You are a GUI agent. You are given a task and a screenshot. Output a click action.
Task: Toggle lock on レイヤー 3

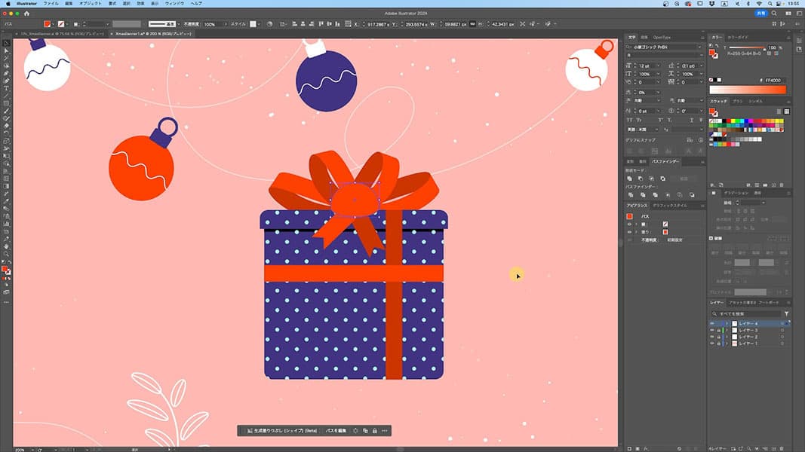718,330
